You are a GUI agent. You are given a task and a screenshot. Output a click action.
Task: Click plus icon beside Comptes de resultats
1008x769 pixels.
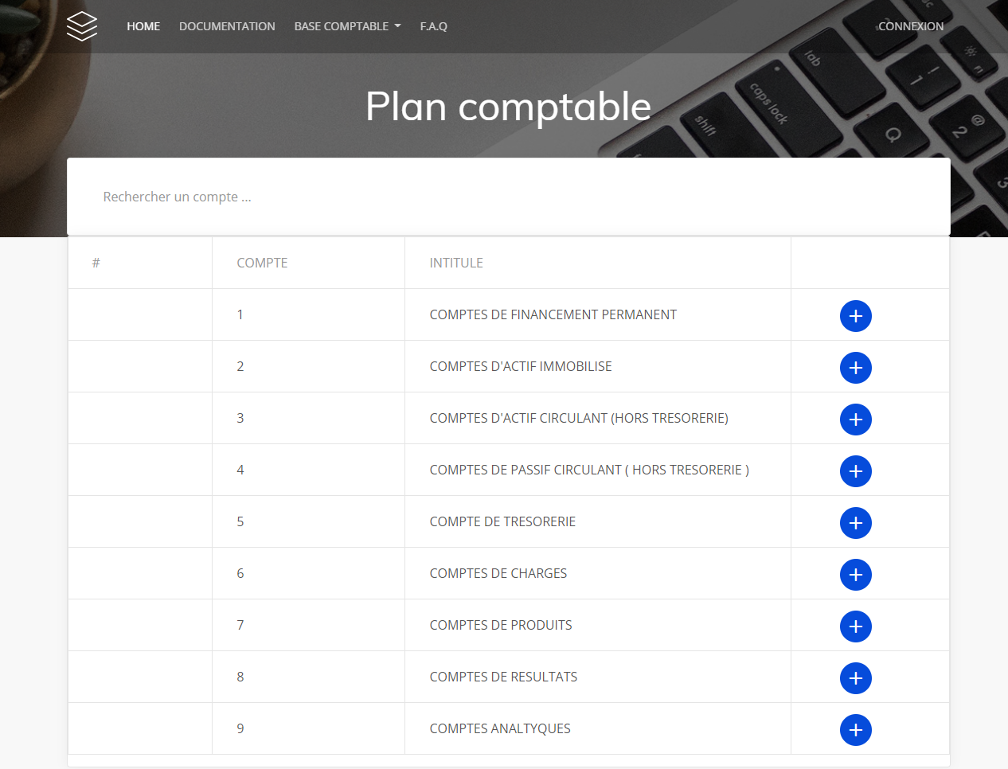point(855,678)
